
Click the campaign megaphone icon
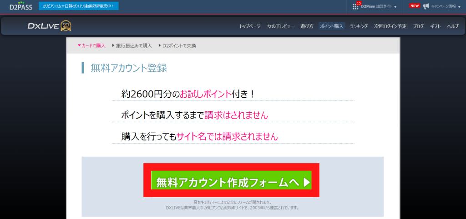(x=426, y=6)
